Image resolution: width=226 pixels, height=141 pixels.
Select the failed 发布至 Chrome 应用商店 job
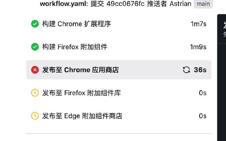coord(119,70)
